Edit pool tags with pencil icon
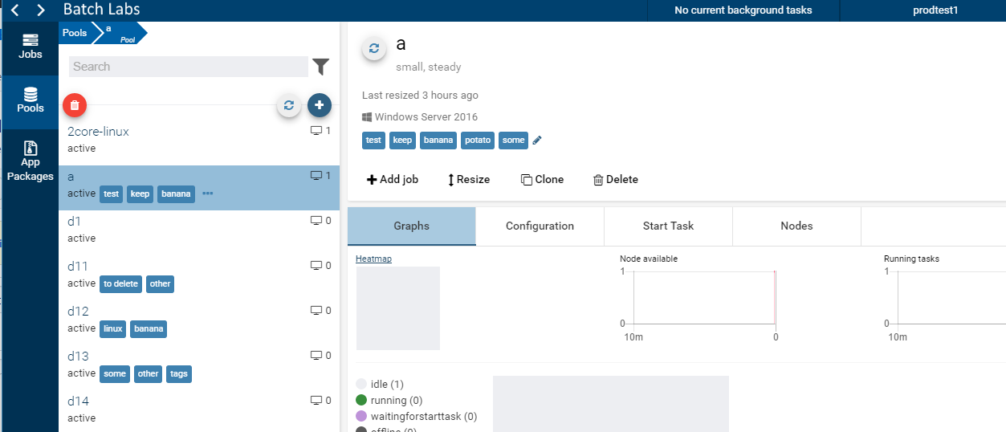This screenshot has height=432, width=1006. [x=537, y=141]
